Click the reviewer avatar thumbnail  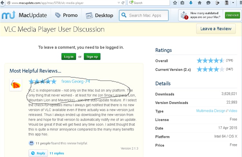coord(15,85)
